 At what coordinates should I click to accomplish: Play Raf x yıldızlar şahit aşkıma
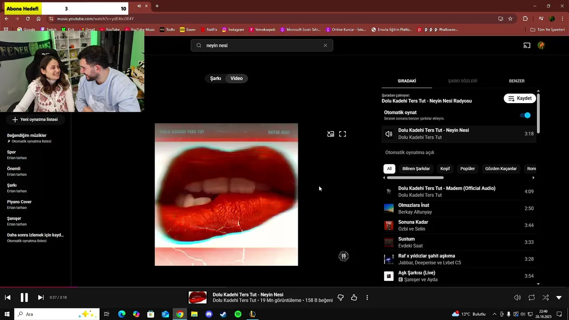[459, 259]
